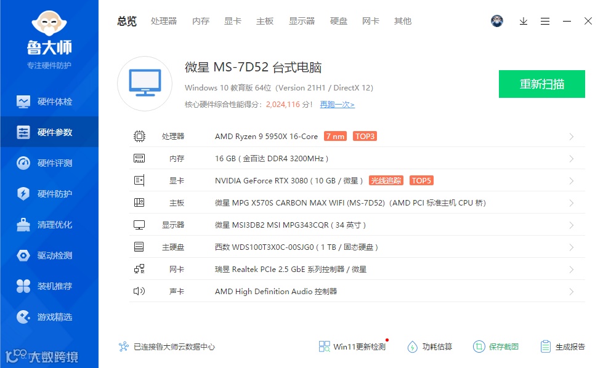Switch to the 显卡 tab
This screenshot has width=603, height=368.
233,21
